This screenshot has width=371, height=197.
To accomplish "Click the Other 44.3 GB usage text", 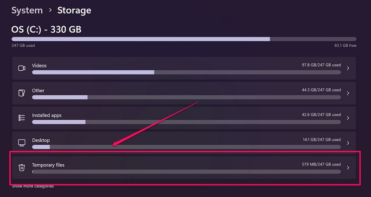I will (x=321, y=91).
